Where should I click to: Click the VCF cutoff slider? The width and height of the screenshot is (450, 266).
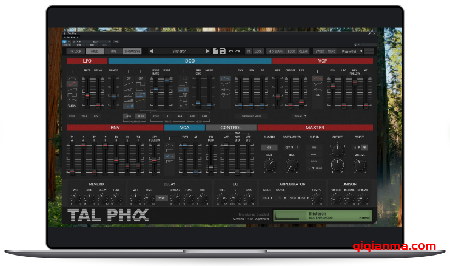coord(290,92)
